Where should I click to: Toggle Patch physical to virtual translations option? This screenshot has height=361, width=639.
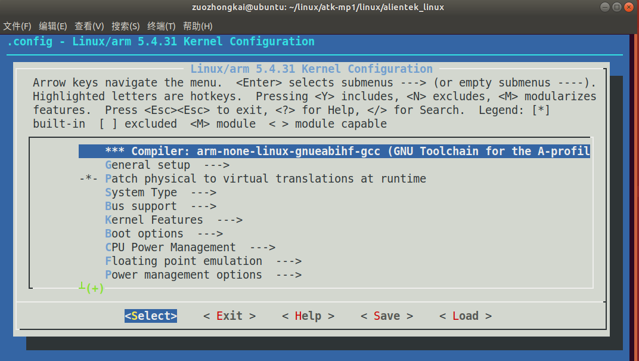tap(265, 179)
